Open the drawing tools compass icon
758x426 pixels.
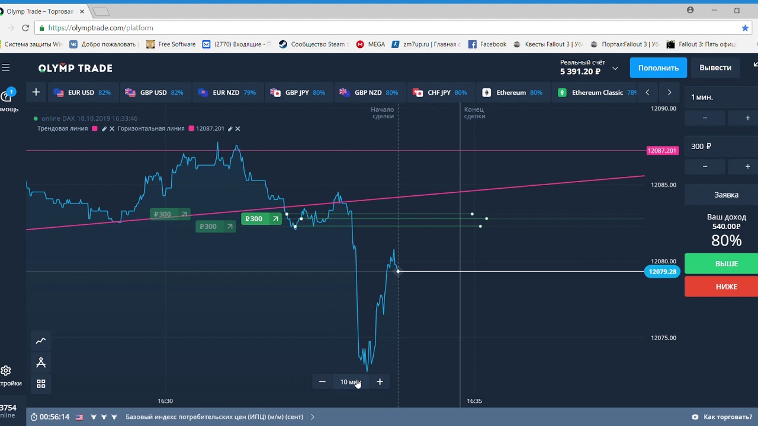coord(41,362)
